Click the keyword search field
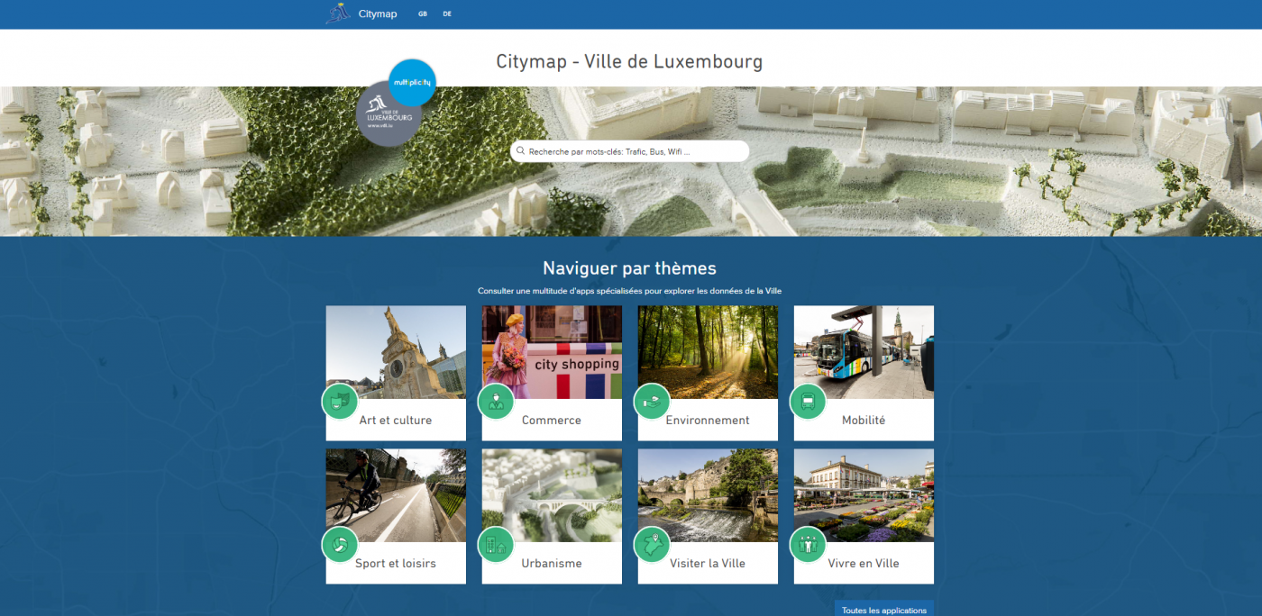The width and height of the screenshot is (1262, 616). pyautogui.click(x=631, y=150)
